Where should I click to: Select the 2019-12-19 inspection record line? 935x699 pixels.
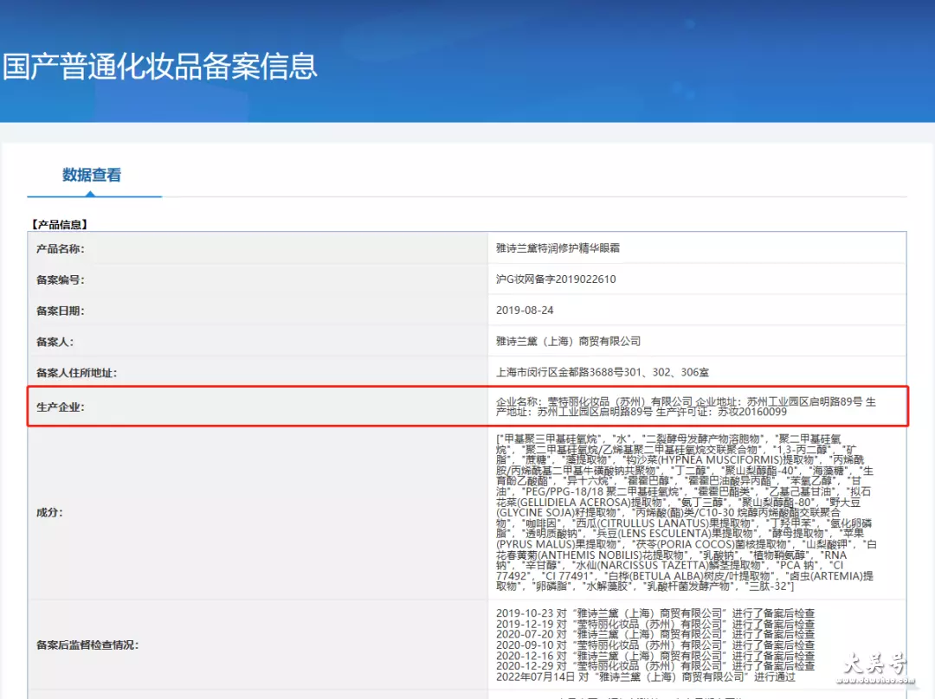pyautogui.click(x=655, y=624)
